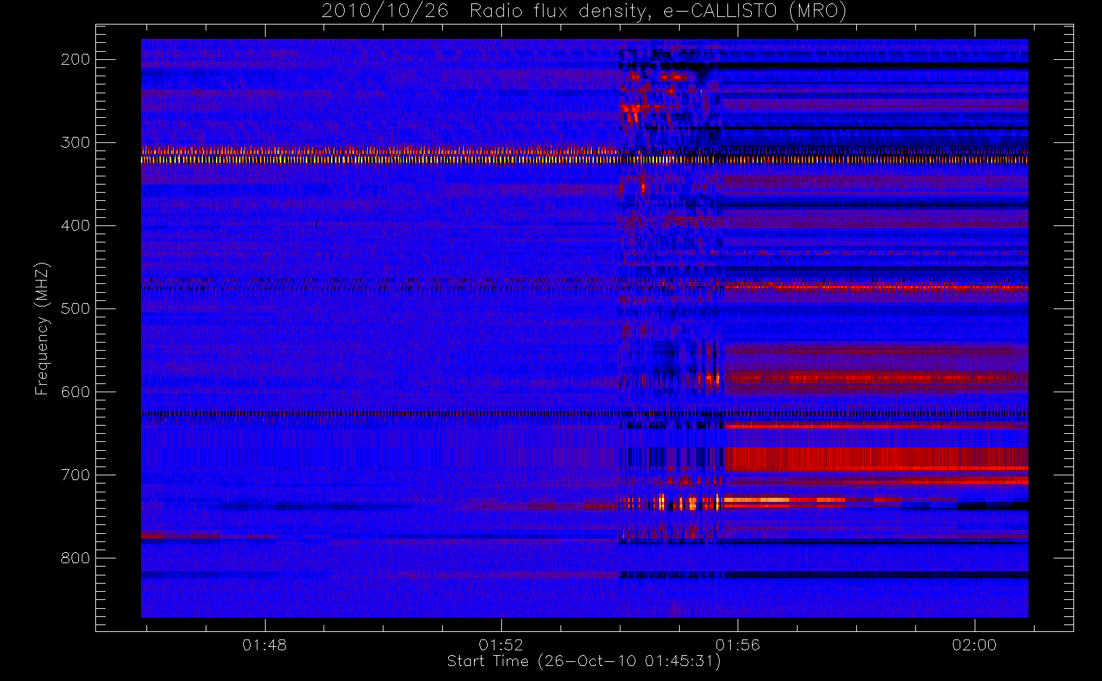This screenshot has height=681, width=1102.
Task: Click the 200 frequency tick label
Action: click(x=75, y=59)
